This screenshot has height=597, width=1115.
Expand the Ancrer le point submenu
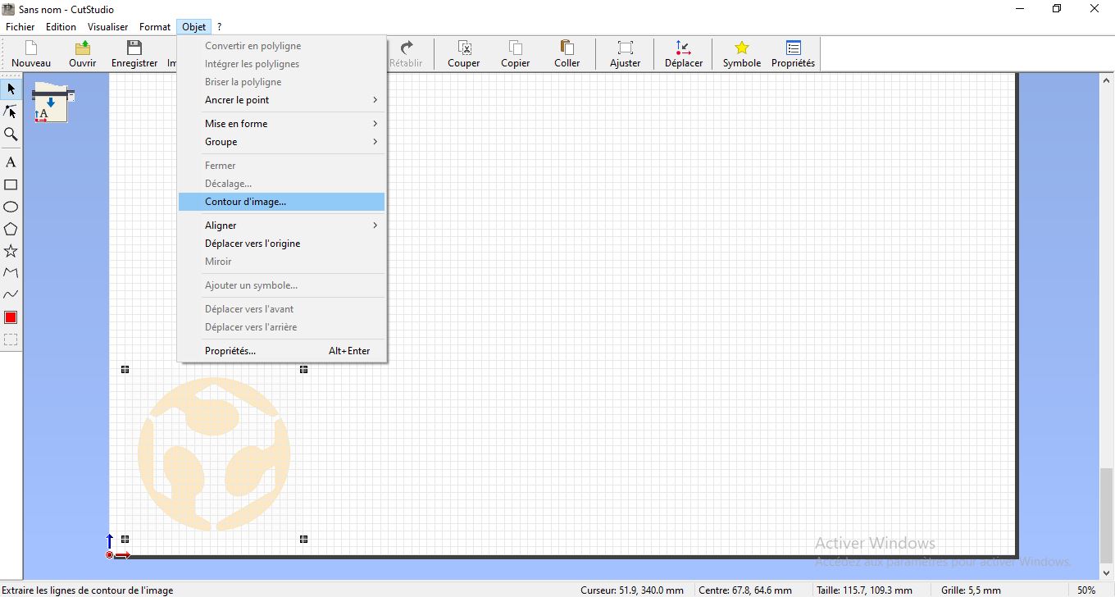pyautogui.click(x=281, y=100)
